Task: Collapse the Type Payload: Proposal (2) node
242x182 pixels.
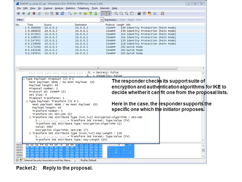Action: point(24,79)
